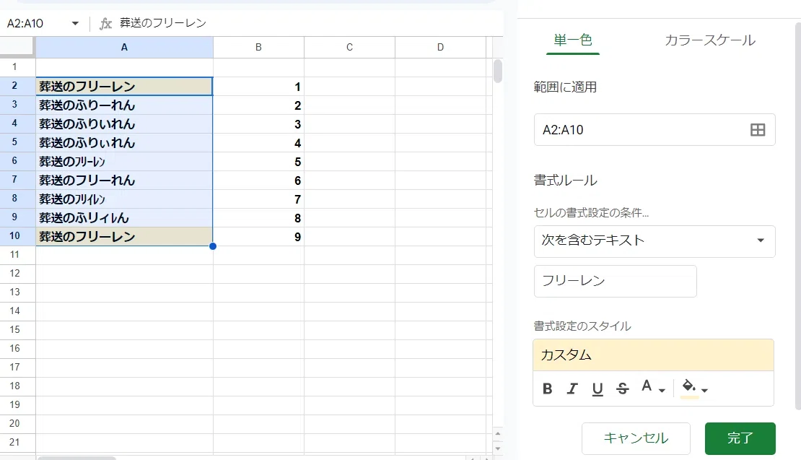Switch to the カラースケール tab

tap(709, 40)
